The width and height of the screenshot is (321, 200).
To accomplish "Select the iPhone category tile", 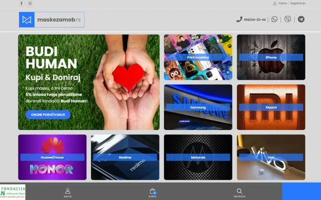I will click(271, 57).
